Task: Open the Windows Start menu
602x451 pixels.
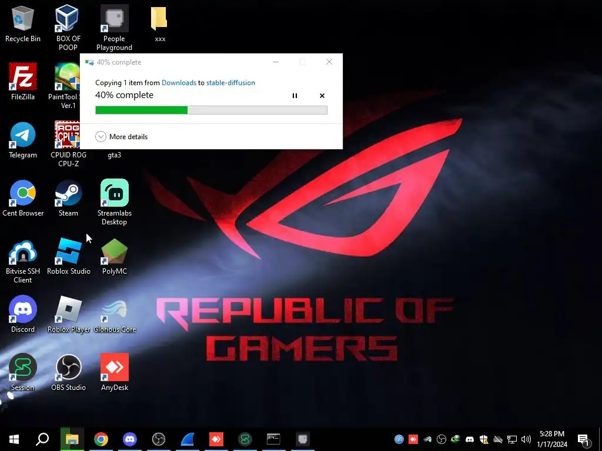Action: click(14, 439)
